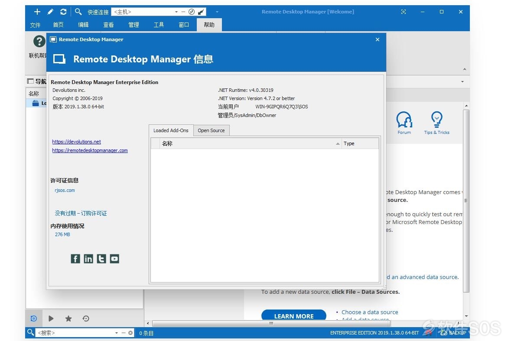Click the 版本 2019.1.38.0 64-bit text

(78, 107)
